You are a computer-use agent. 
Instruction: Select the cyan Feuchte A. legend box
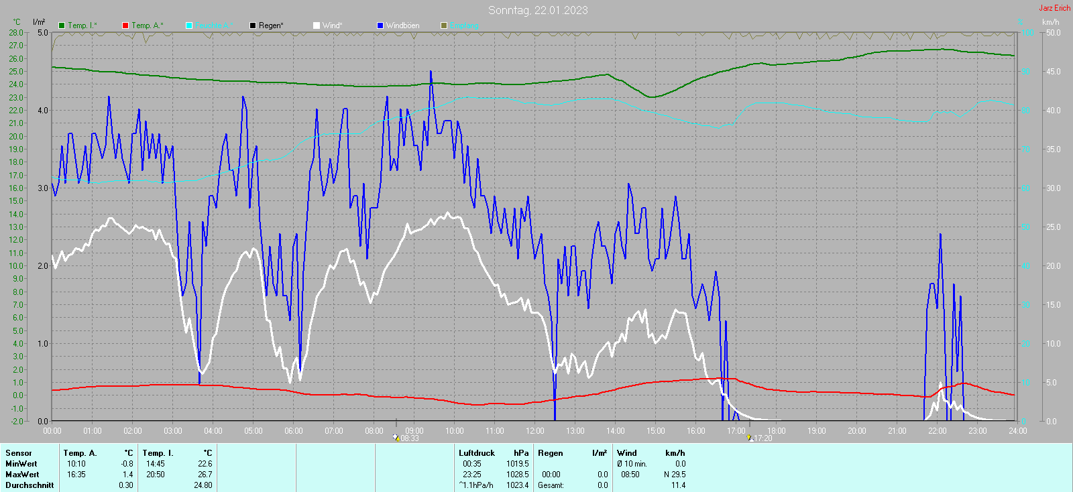coord(189,25)
